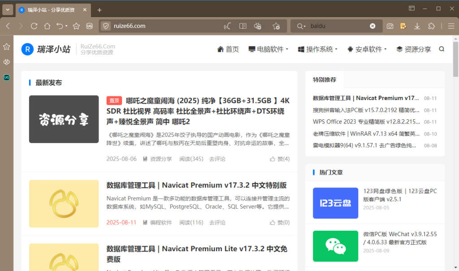
Task: Open 123网盘绿色版 hot article title
Action: coord(400,195)
